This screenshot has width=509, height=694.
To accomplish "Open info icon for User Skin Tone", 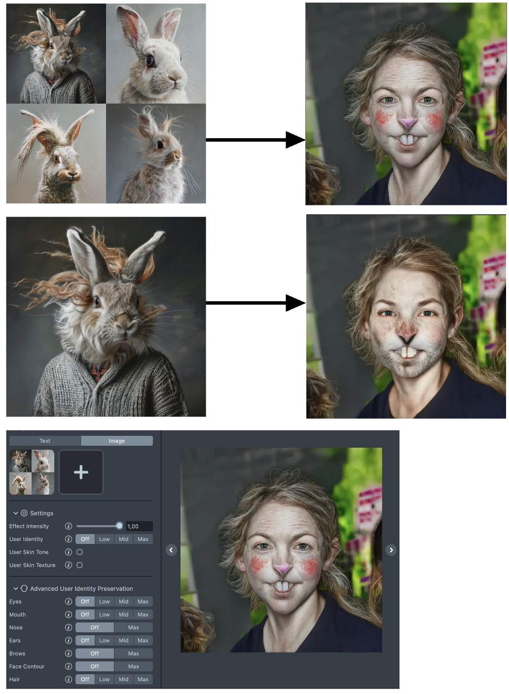I will tap(69, 552).
